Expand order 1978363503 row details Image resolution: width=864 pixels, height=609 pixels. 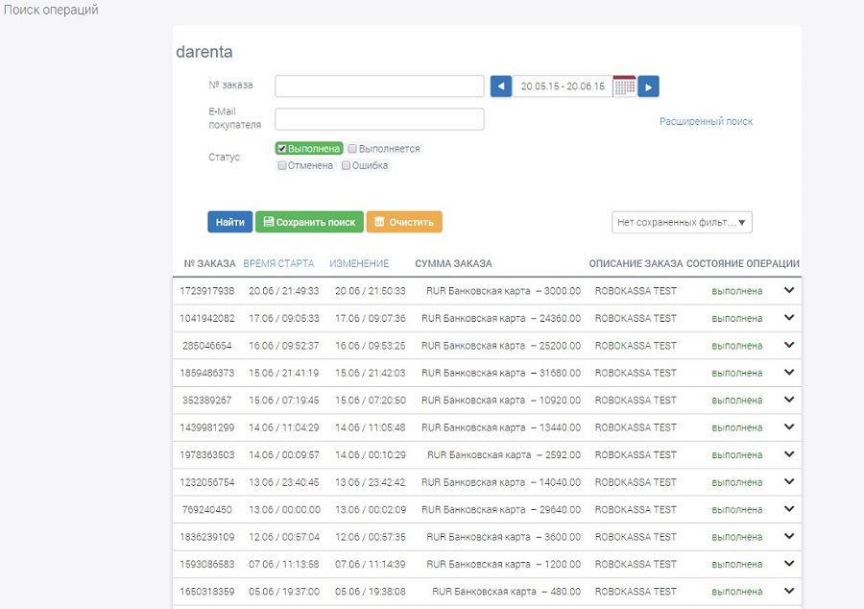click(789, 454)
